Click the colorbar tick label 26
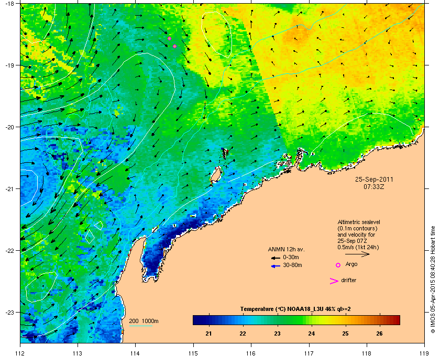Image resolution: width=440 pixels, height=356 pixels. tap(379, 333)
